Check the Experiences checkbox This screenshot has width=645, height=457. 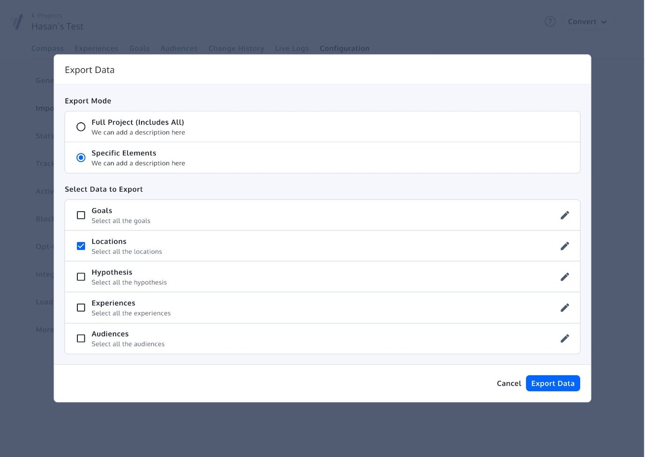point(81,308)
